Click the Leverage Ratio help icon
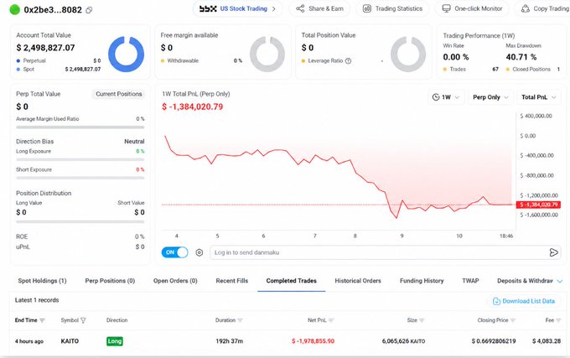Screen dimensions: 570x358 [348, 60]
